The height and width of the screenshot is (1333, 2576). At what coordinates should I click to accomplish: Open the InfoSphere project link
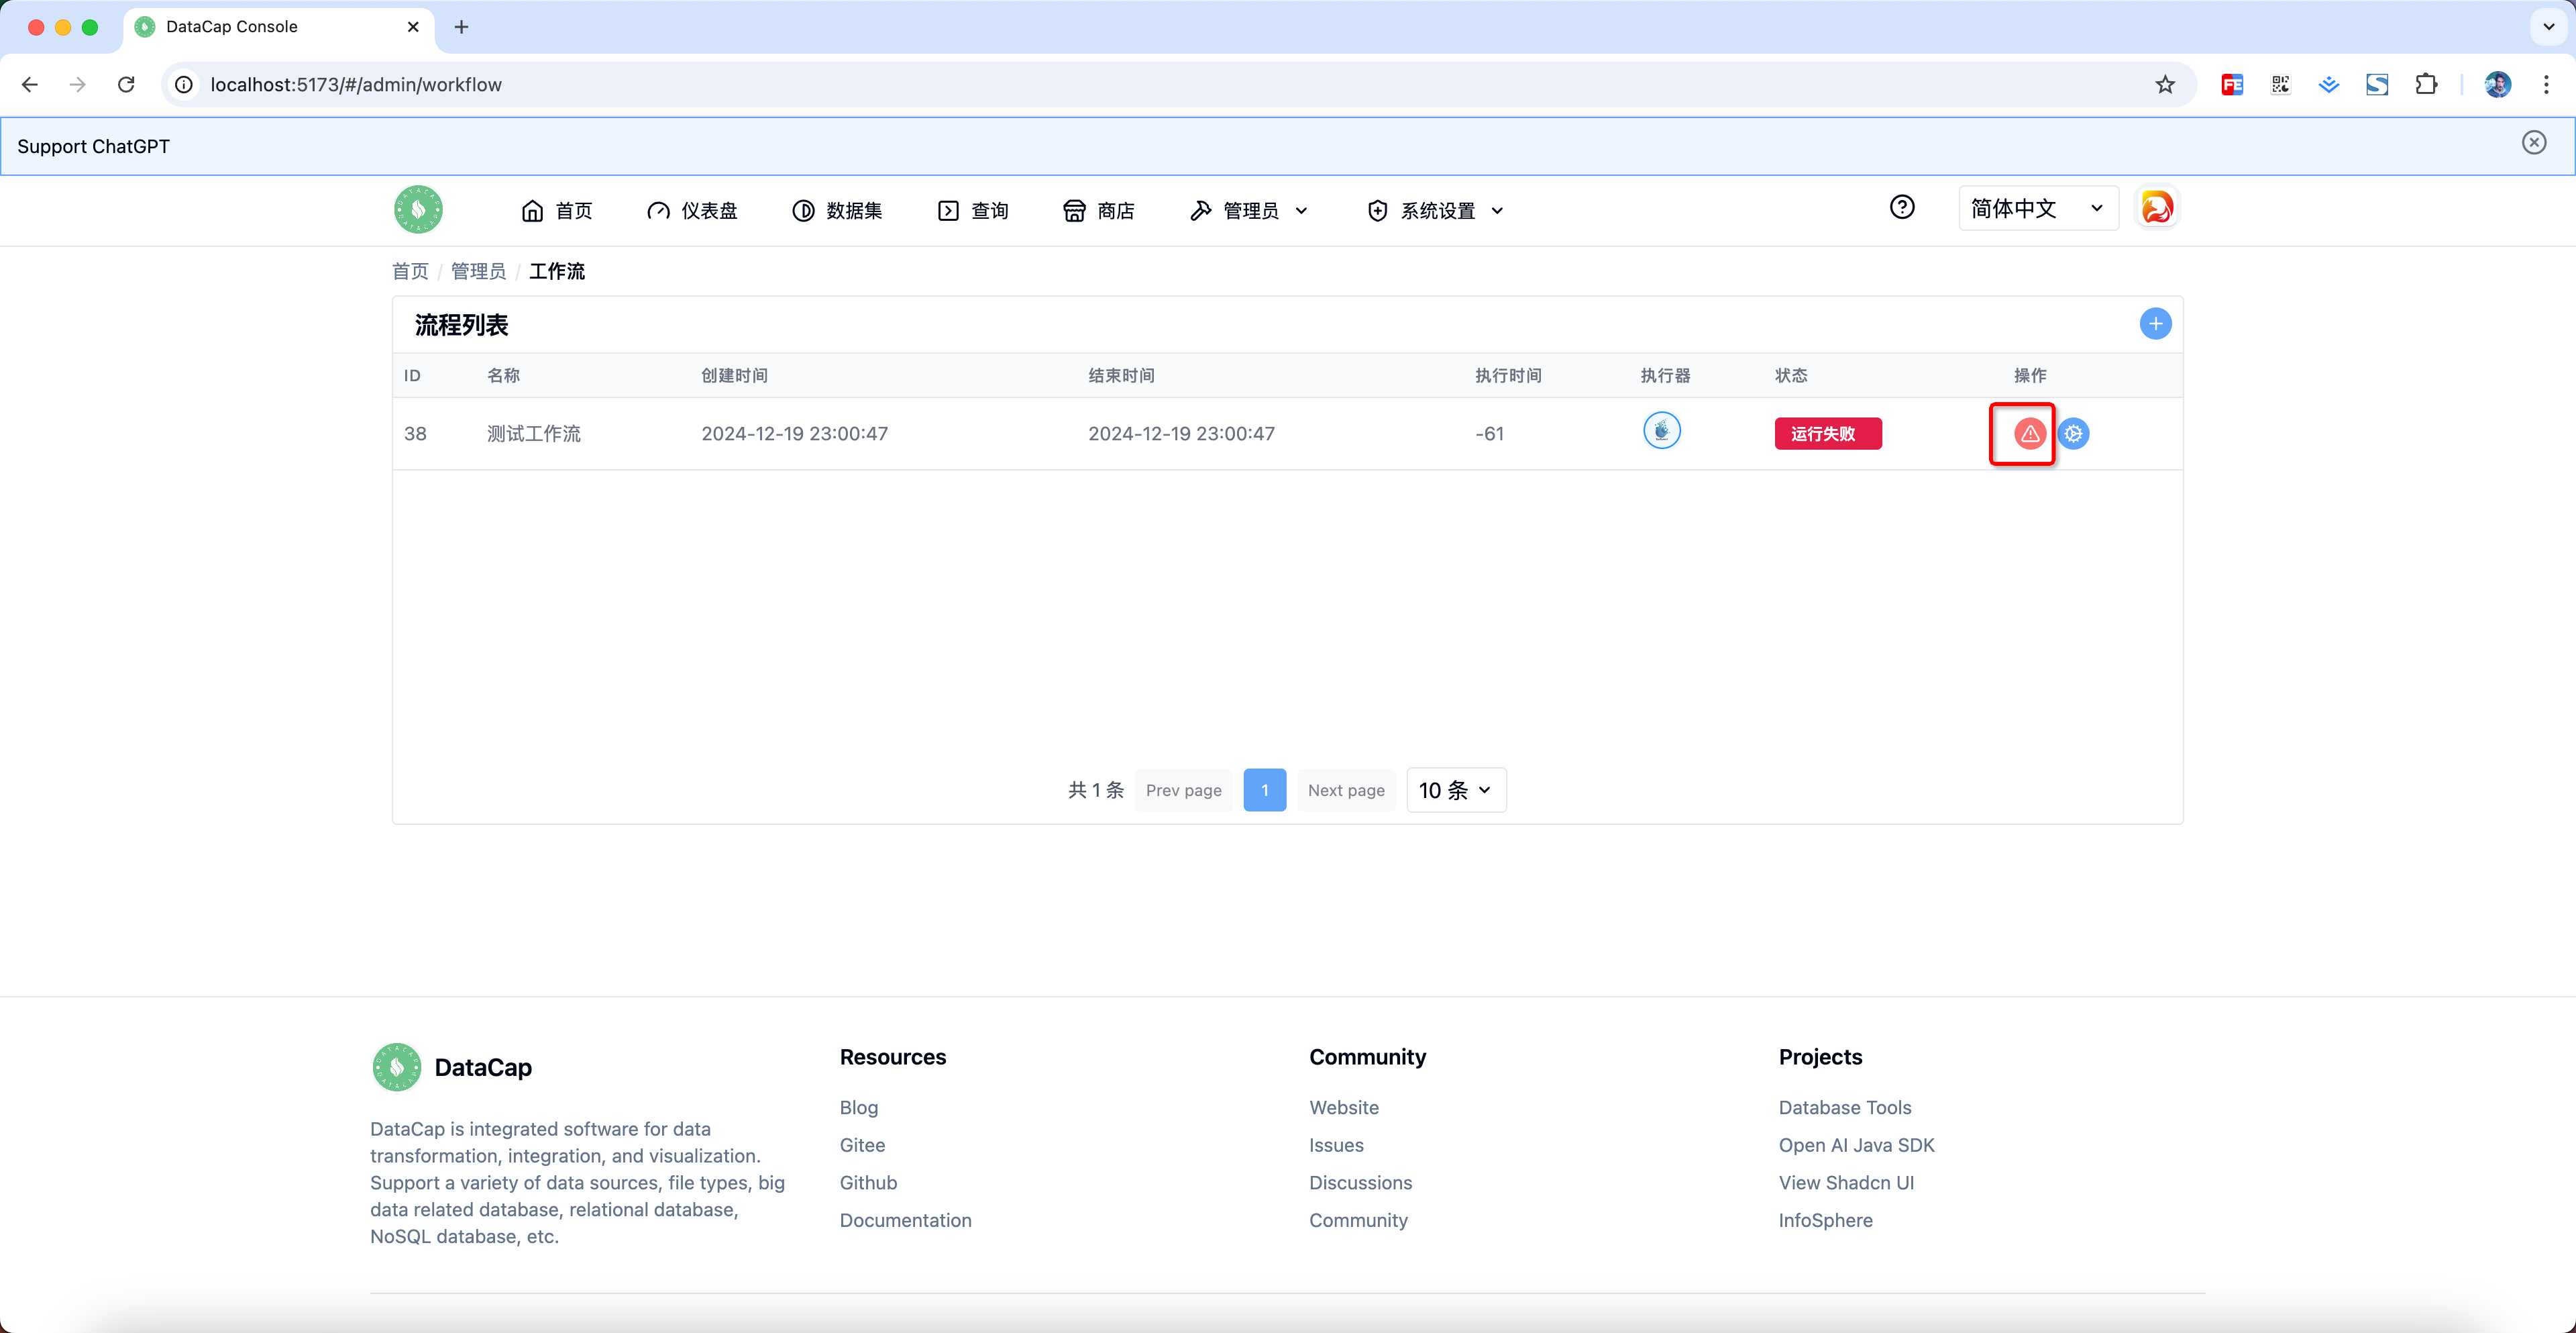(x=1825, y=1220)
